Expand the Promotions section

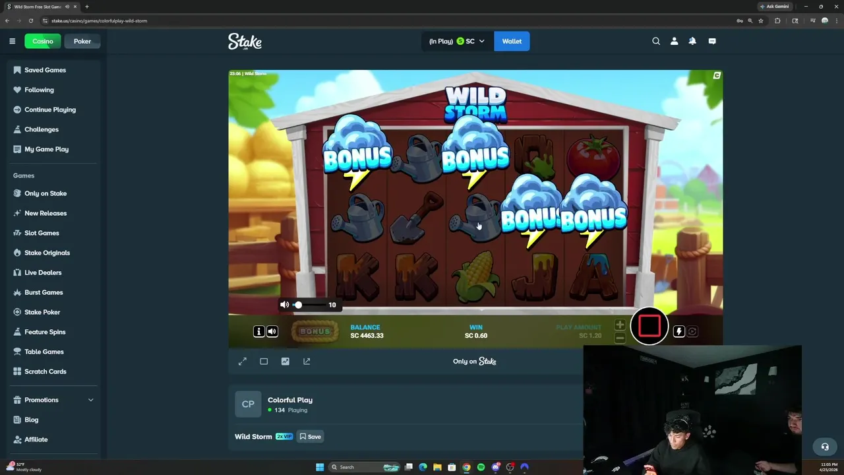coord(53,400)
